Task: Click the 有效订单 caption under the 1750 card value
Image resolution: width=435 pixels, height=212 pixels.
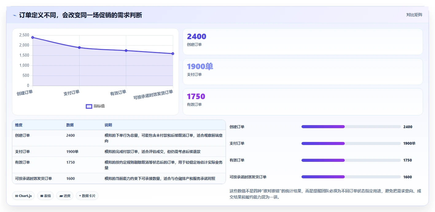Action: click(x=194, y=105)
